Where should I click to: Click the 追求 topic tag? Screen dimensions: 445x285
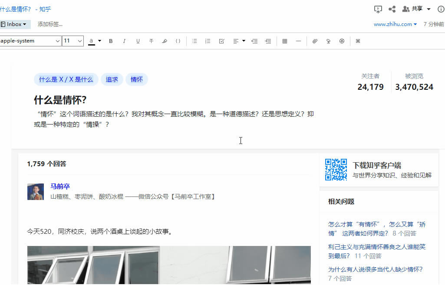click(x=112, y=79)
